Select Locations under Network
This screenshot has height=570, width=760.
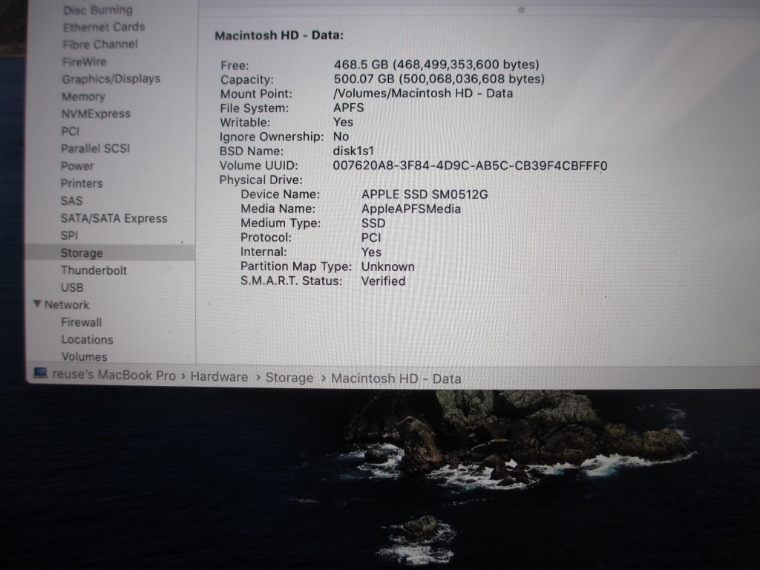coord(88,340)
